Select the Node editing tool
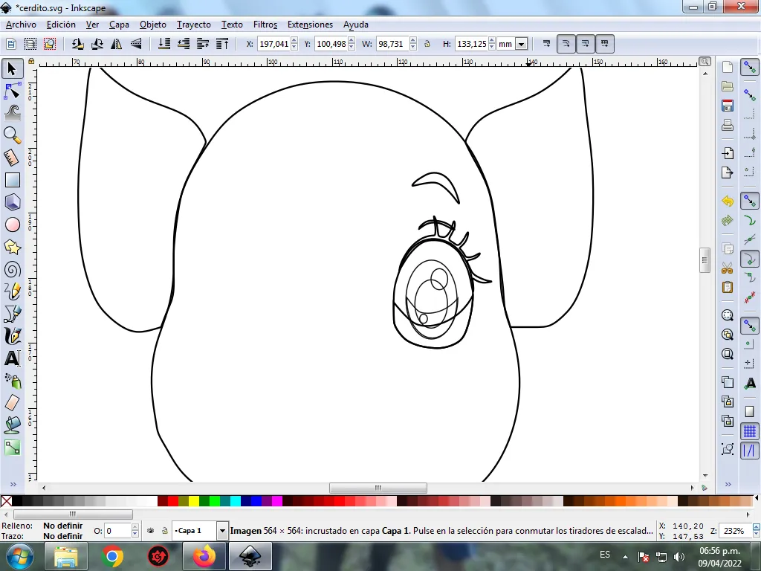The width and height of the screenshot is (761, 571). (12, 91)
